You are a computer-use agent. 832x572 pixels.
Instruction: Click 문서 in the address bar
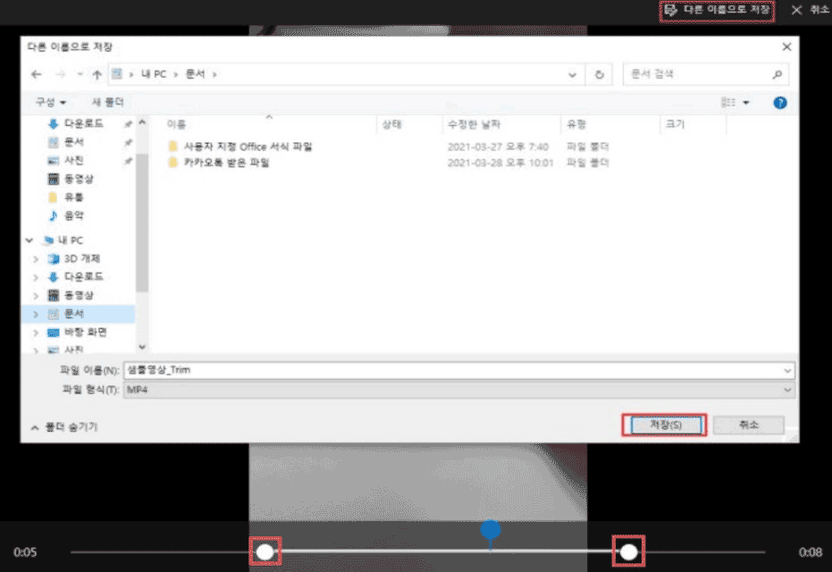click(x=195, y=74)
